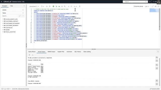Copy the PL/SQL procedure output block
The width and height of the screenshot is (161, 90).
tap(157, 57)
